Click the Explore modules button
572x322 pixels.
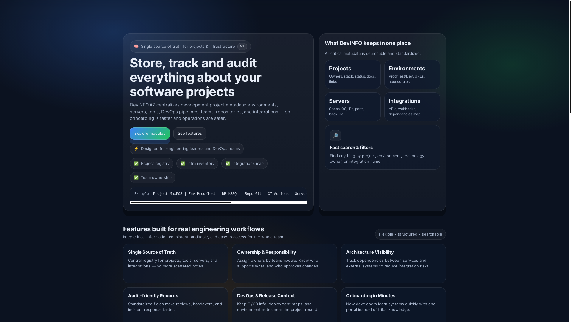150,134
